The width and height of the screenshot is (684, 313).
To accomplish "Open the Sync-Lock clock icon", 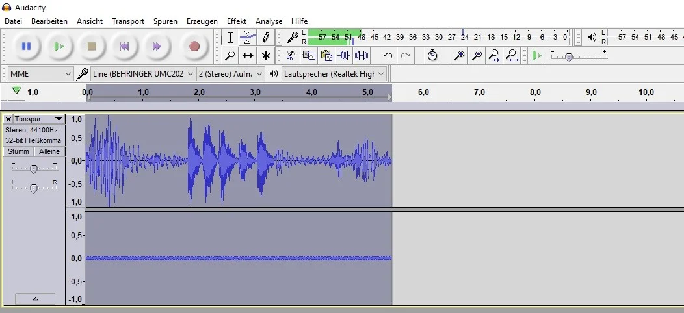I will click(432, 55).
